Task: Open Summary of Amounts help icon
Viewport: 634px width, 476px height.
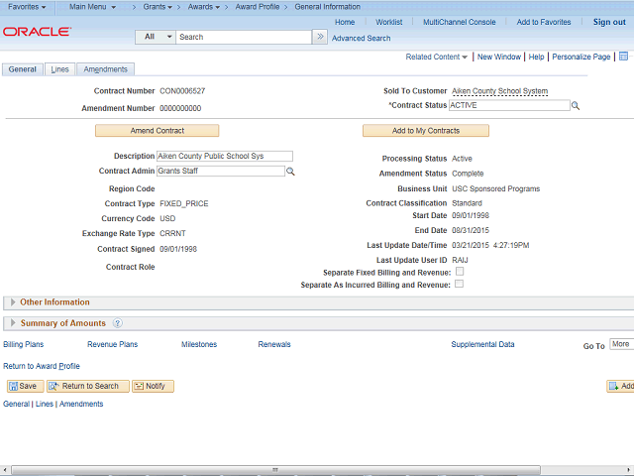Action: 117,323
